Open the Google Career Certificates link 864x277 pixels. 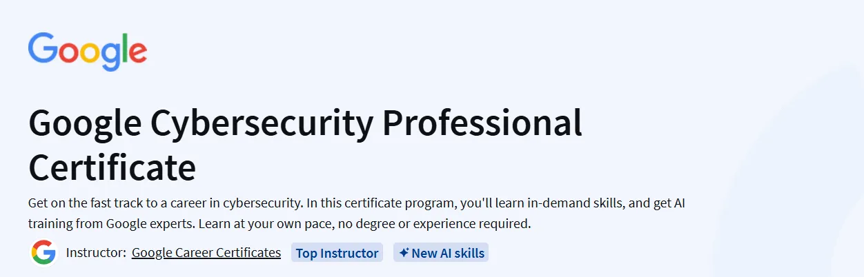[206, 253]
